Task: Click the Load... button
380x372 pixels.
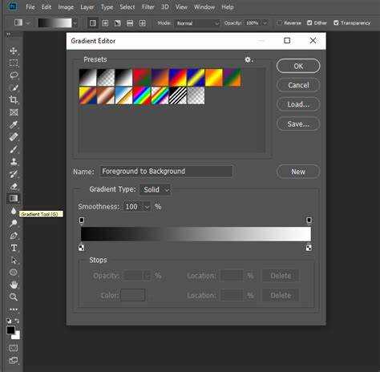Action: coord(298,104)
